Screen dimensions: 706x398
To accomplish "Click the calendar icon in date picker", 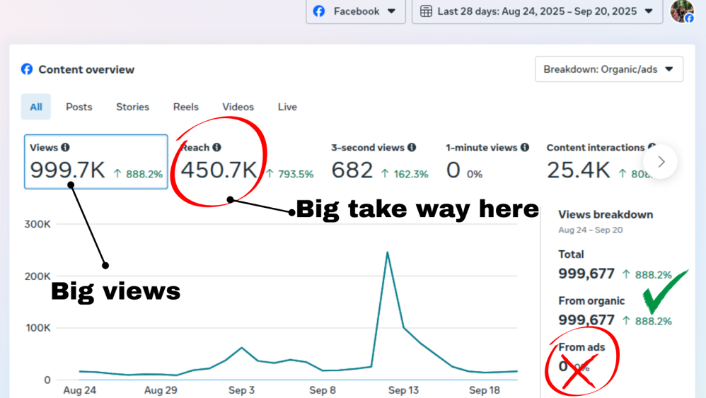I will coord(426,11).
